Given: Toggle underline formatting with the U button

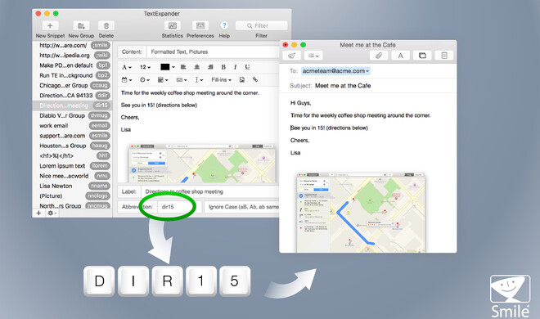Looking at the screenshot, I should click(x=247, y=67).
